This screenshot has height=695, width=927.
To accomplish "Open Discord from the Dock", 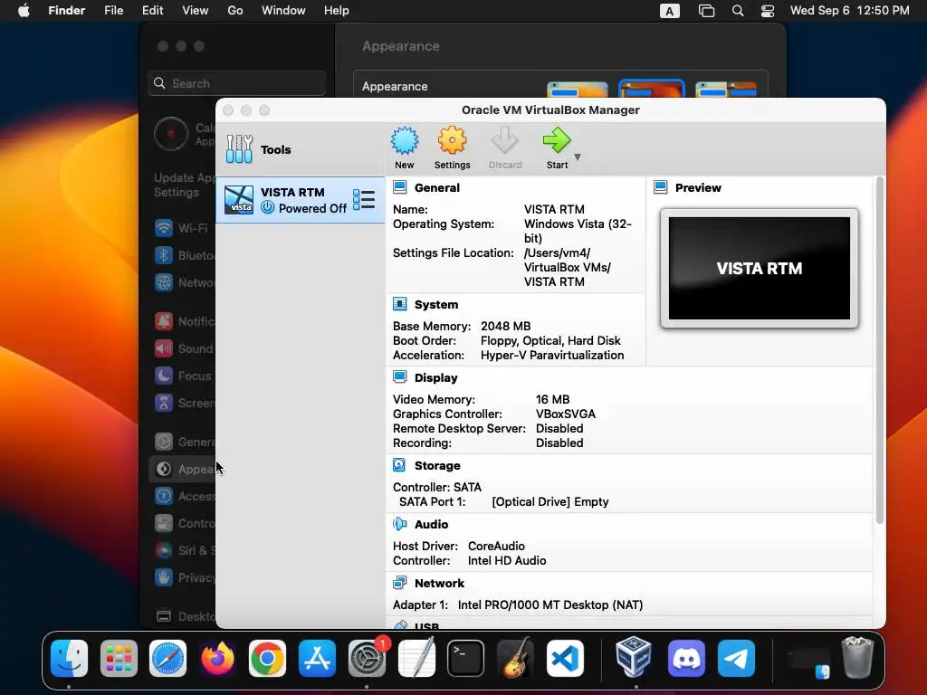I will [x=686, y=659].
